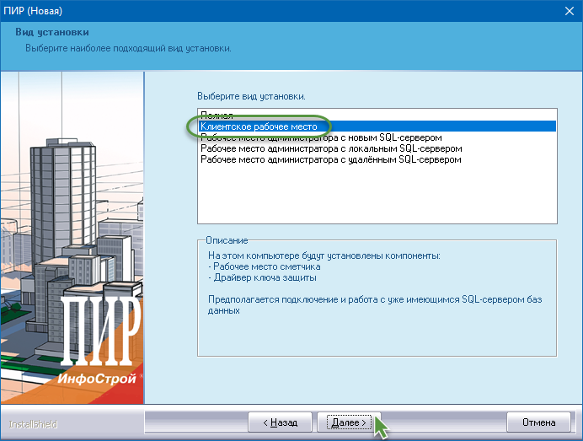583x441 pixels.
Task: Select 'Клиентское рабочее место' option
Action: (x=377, y=126)
